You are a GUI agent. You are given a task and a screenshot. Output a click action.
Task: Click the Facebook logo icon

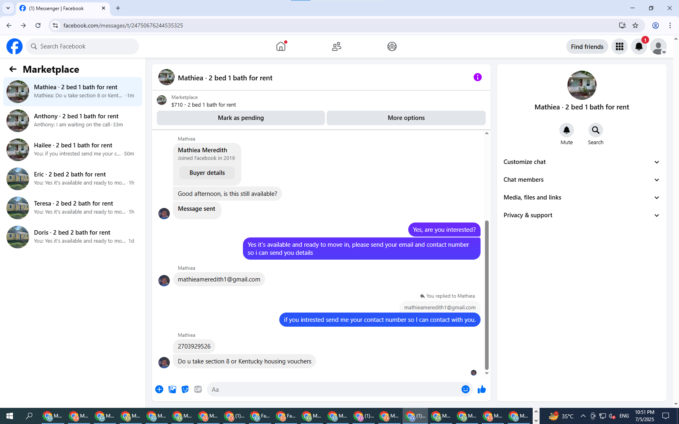coord(15,46)
